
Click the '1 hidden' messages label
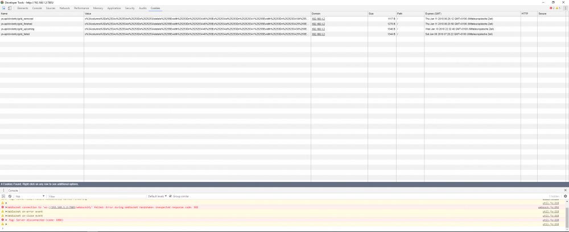coord(554,196)
